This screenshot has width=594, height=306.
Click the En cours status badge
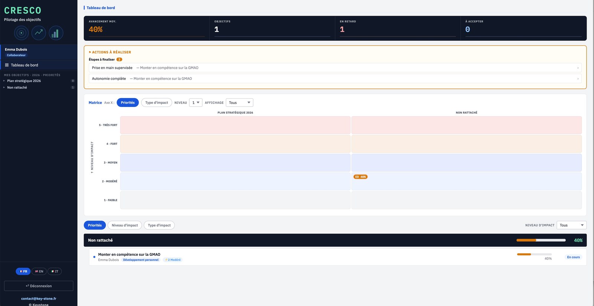(573, 257)
